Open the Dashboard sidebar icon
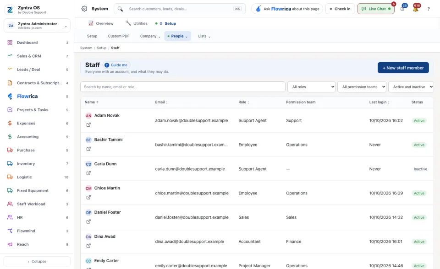Screen dimensions: 440x269 click(x=10, y=43)
